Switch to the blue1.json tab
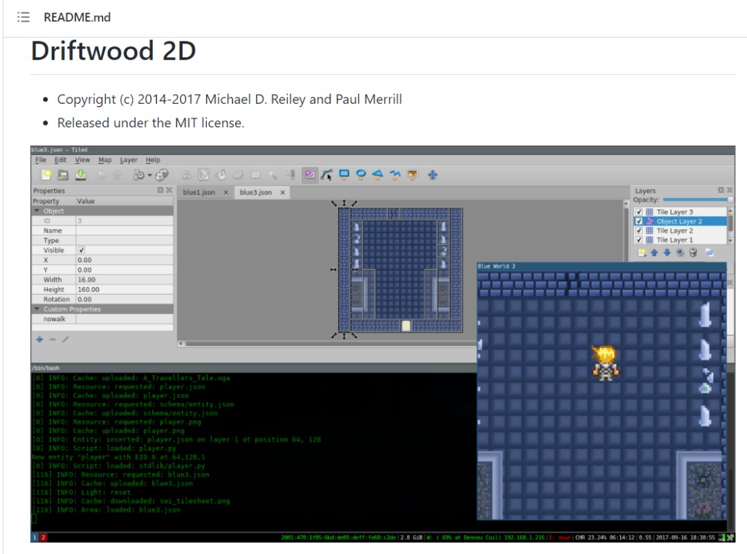 [199, 192]
